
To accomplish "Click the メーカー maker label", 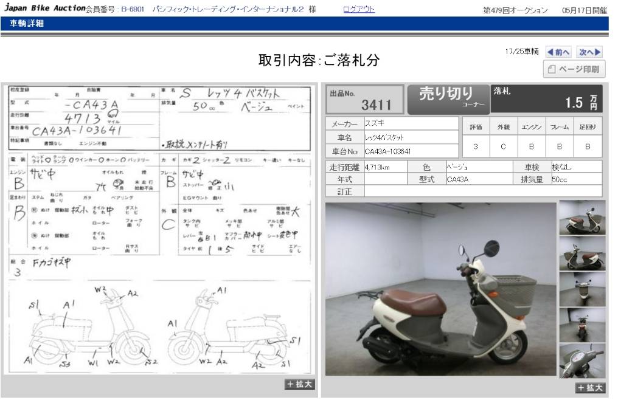I will pyautogui.click(x=344, y=124).
